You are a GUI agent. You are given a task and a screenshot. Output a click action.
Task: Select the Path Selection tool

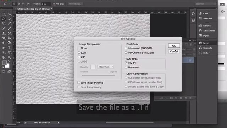(3, 52)
